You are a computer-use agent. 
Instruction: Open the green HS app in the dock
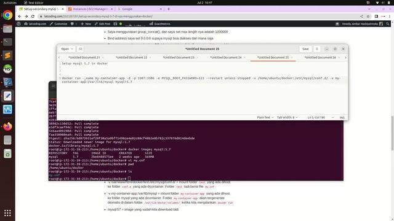7,69
